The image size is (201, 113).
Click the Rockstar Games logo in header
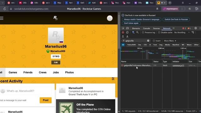pyautogui.click(x=56, y=18)
